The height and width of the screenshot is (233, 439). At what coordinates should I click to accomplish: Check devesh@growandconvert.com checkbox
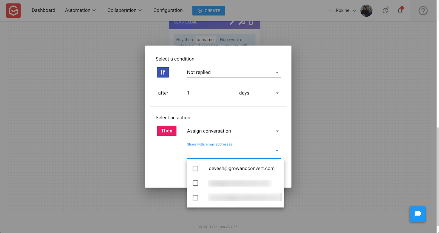point(195,168)
